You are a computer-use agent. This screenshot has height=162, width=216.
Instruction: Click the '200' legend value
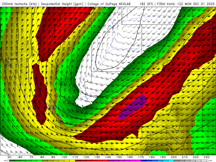click(174, 157)
